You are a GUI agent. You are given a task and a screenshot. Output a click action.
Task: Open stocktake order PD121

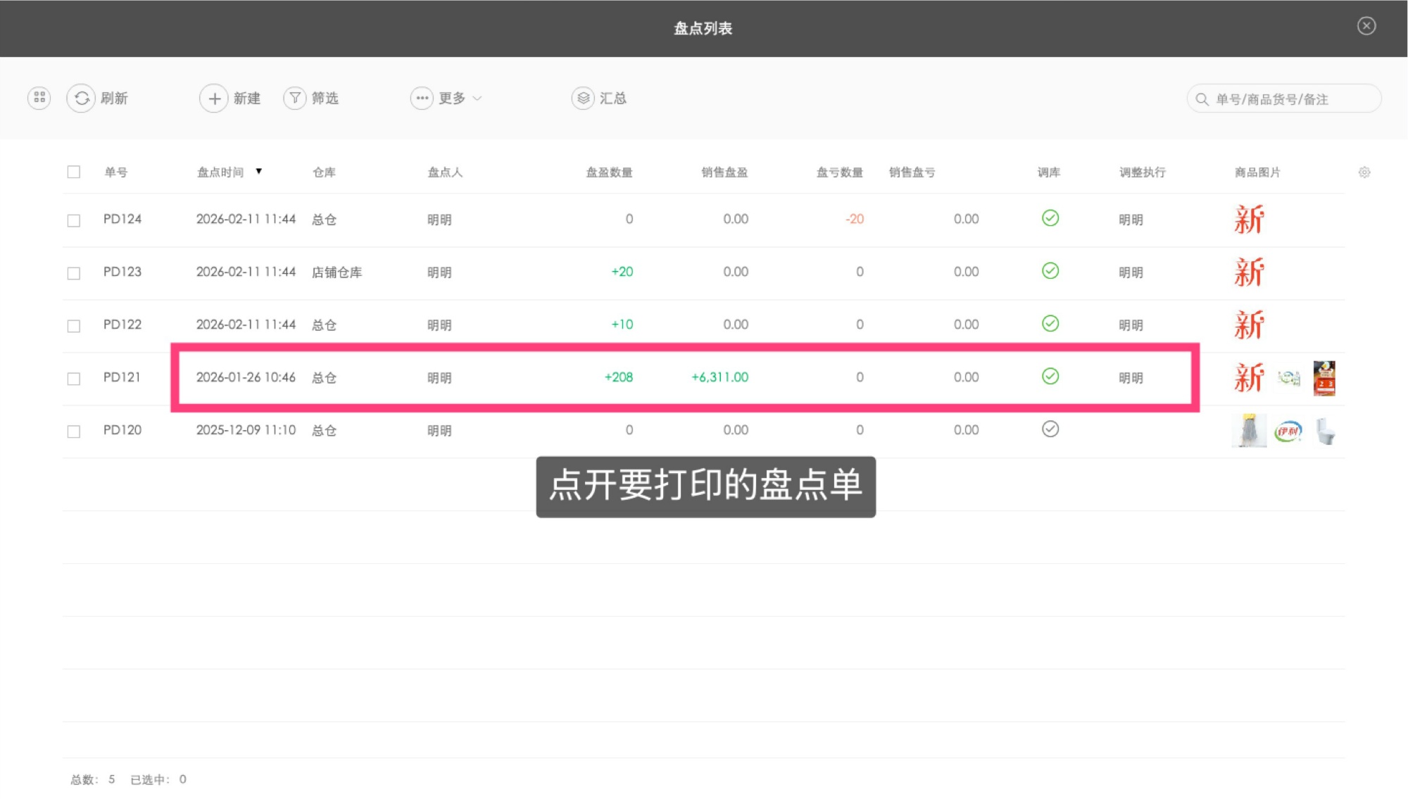point(122,377)
